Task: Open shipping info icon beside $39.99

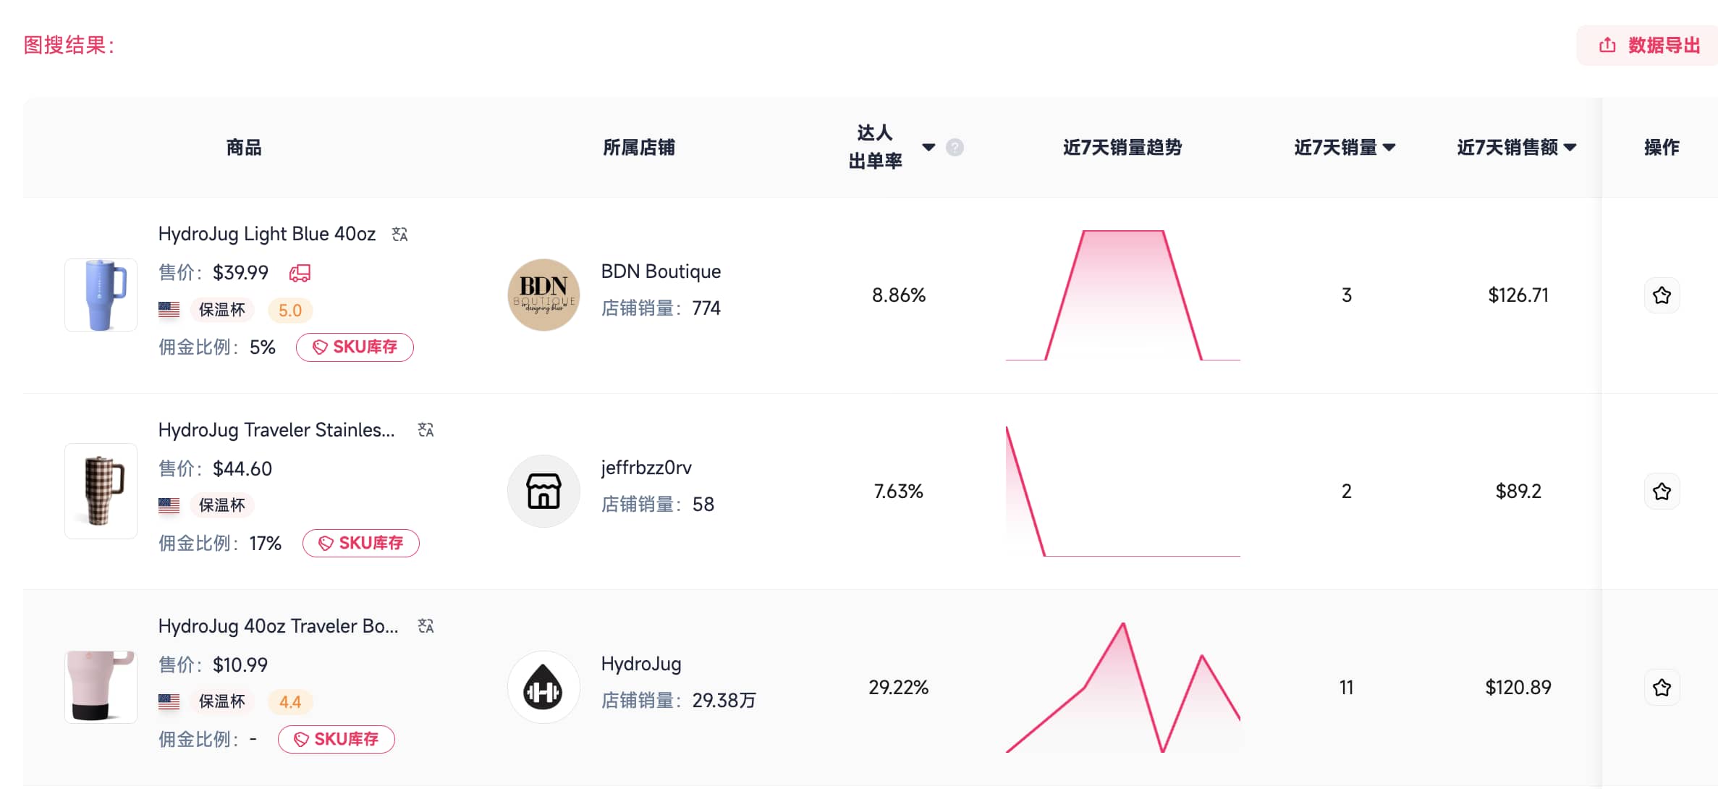Action: pyautogui.click(x=299, y=273)
